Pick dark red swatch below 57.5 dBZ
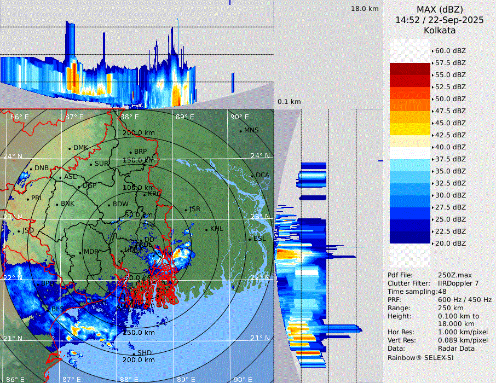This screenshot has height=383, width=496. (x=410, y=69)
